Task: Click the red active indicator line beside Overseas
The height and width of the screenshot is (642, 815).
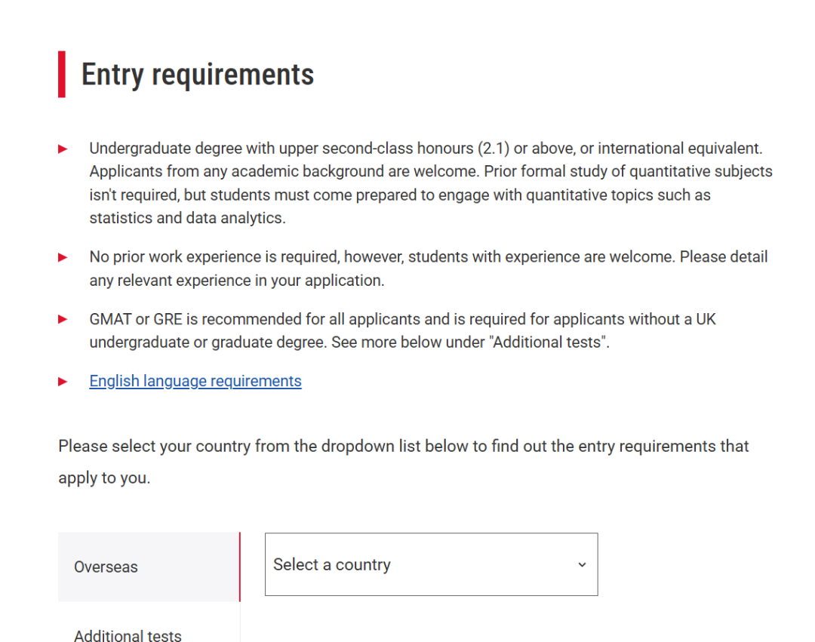Action: 240,567
